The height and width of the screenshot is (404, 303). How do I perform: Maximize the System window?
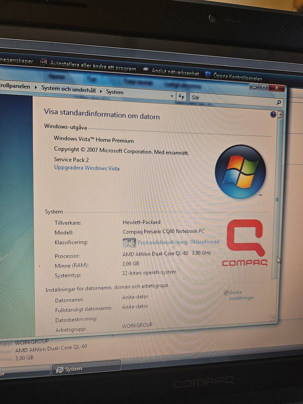pos(264,87)
